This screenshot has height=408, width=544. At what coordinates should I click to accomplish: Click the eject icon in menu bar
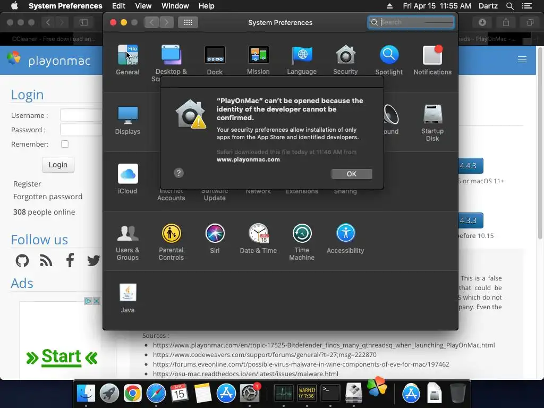[389, 6]
